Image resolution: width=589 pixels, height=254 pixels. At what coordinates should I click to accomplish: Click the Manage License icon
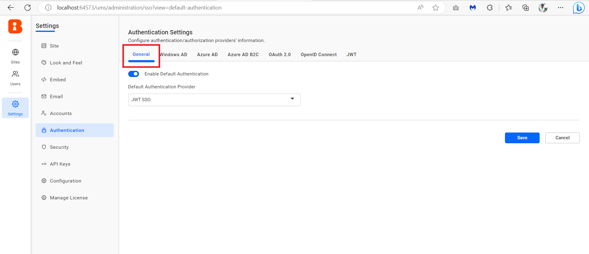(x=44, y=198)
